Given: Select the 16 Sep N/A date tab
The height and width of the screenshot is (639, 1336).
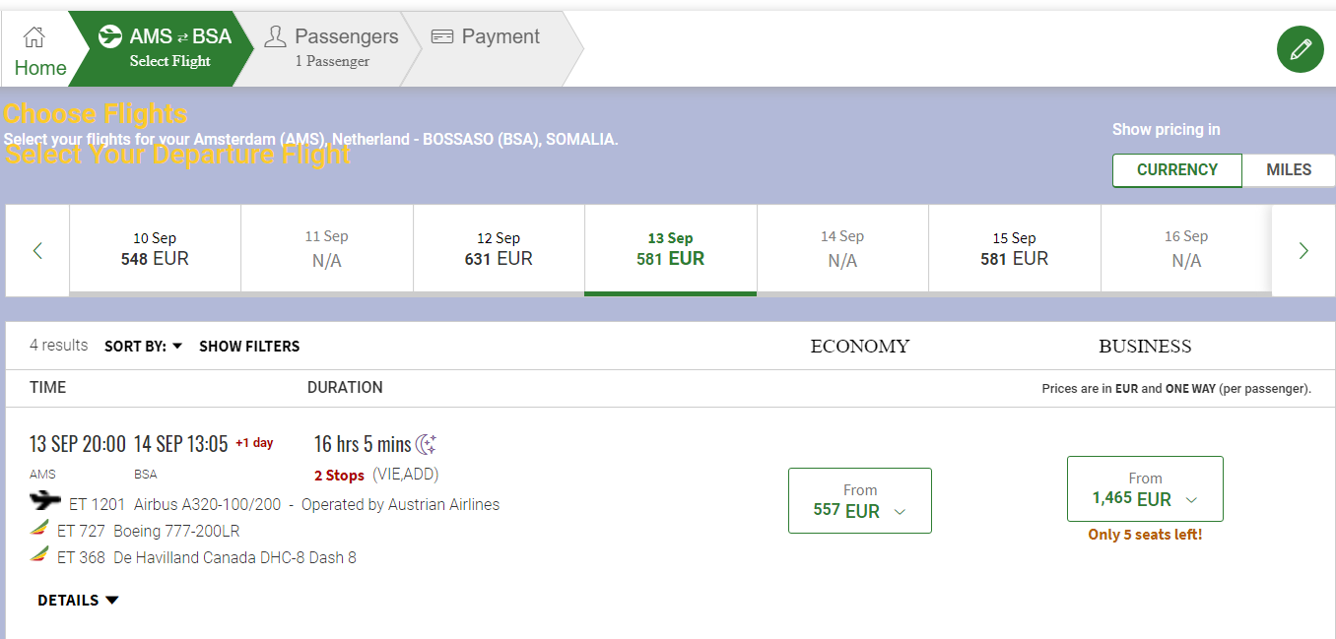Looking at the screenshot, I should [1186, 249].
